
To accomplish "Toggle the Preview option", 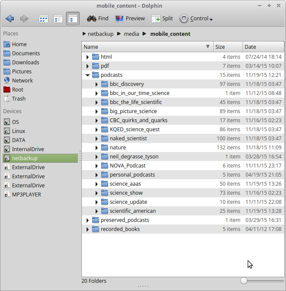I will 130,19.
